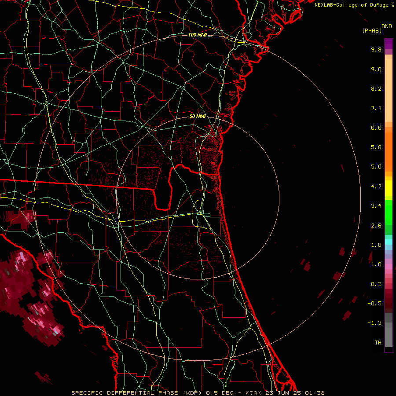Select the 50 NMI range ring label
The width and height of the screenshot is (396, 396).
click(x=198, y=117)
